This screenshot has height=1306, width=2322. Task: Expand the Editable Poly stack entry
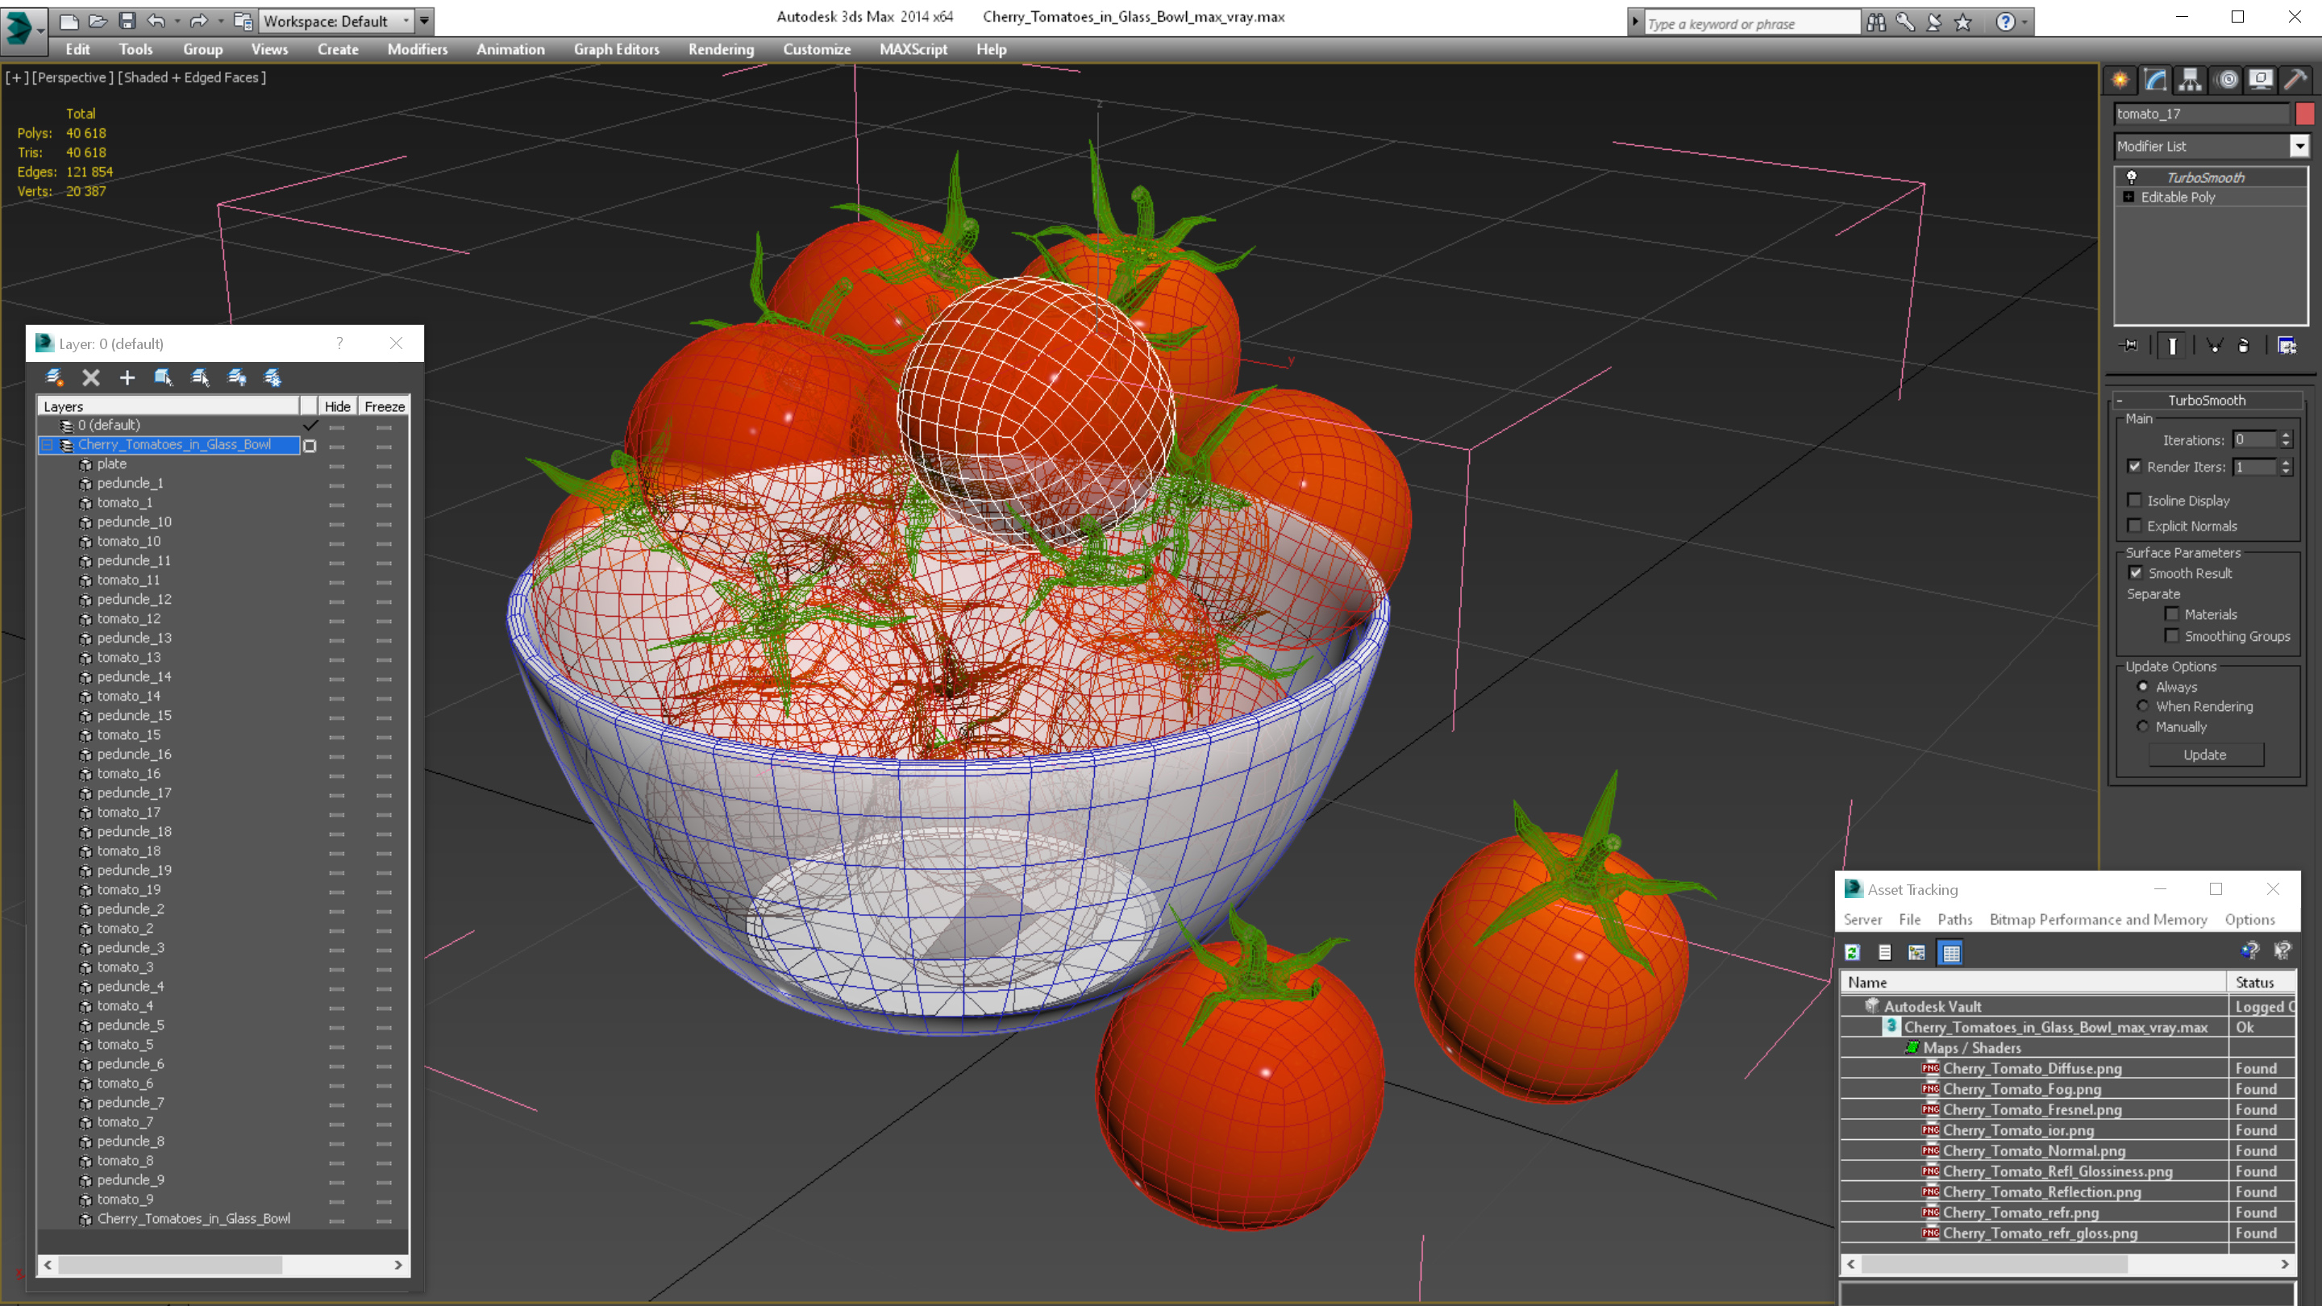pos(2128,198)
